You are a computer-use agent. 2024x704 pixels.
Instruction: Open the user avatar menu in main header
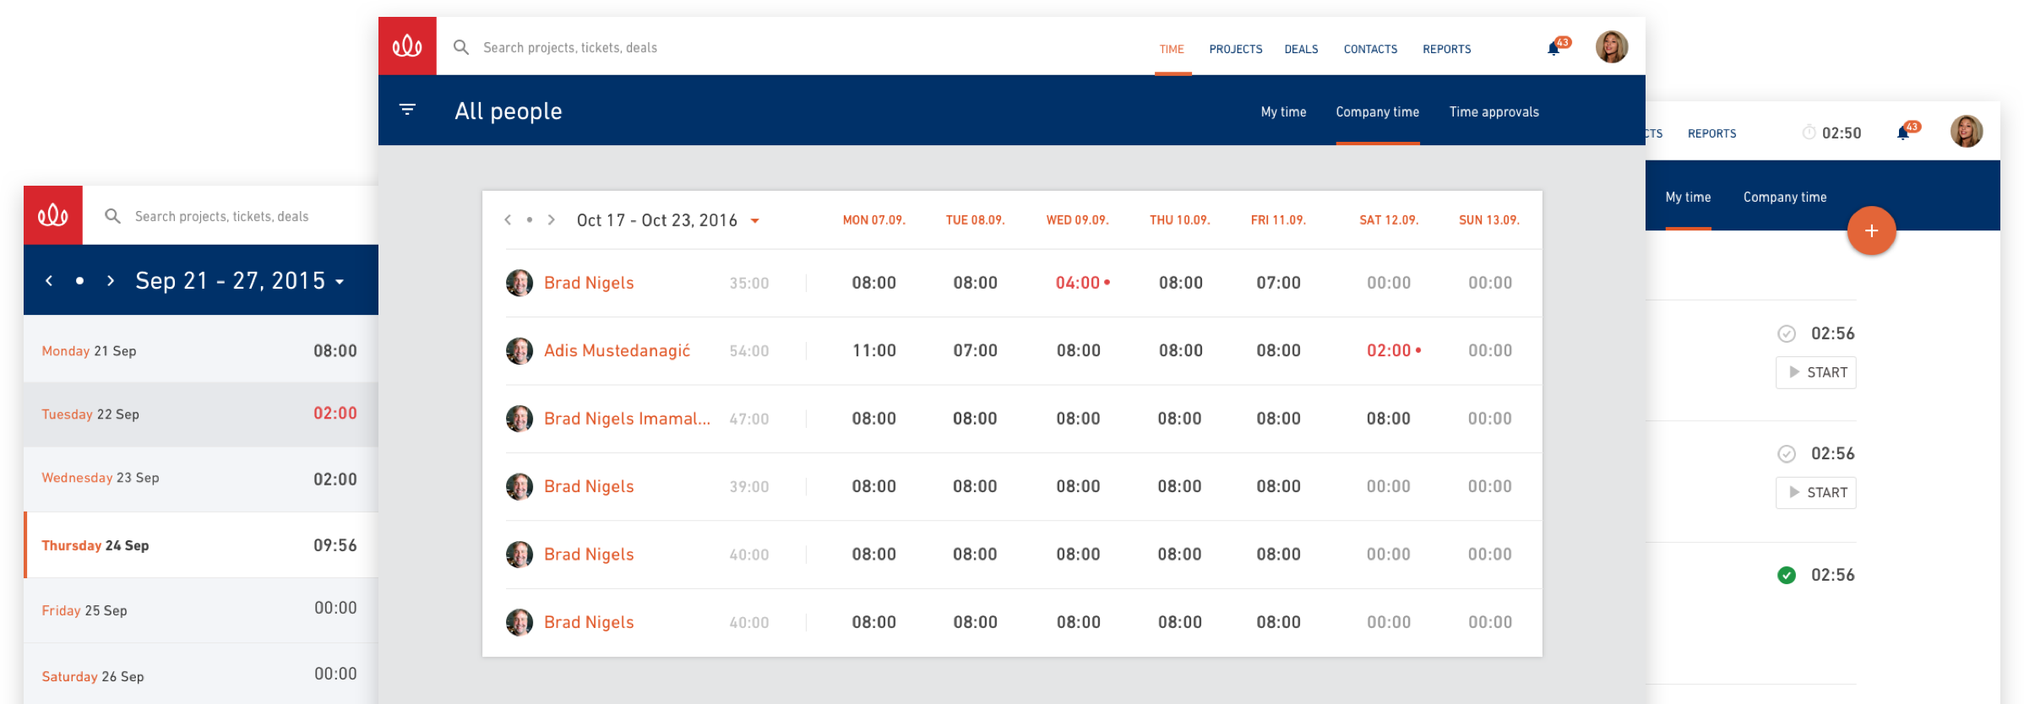click(1612, 47)
